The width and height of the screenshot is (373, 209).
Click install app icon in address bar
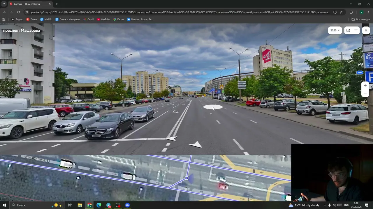point(335,12)
